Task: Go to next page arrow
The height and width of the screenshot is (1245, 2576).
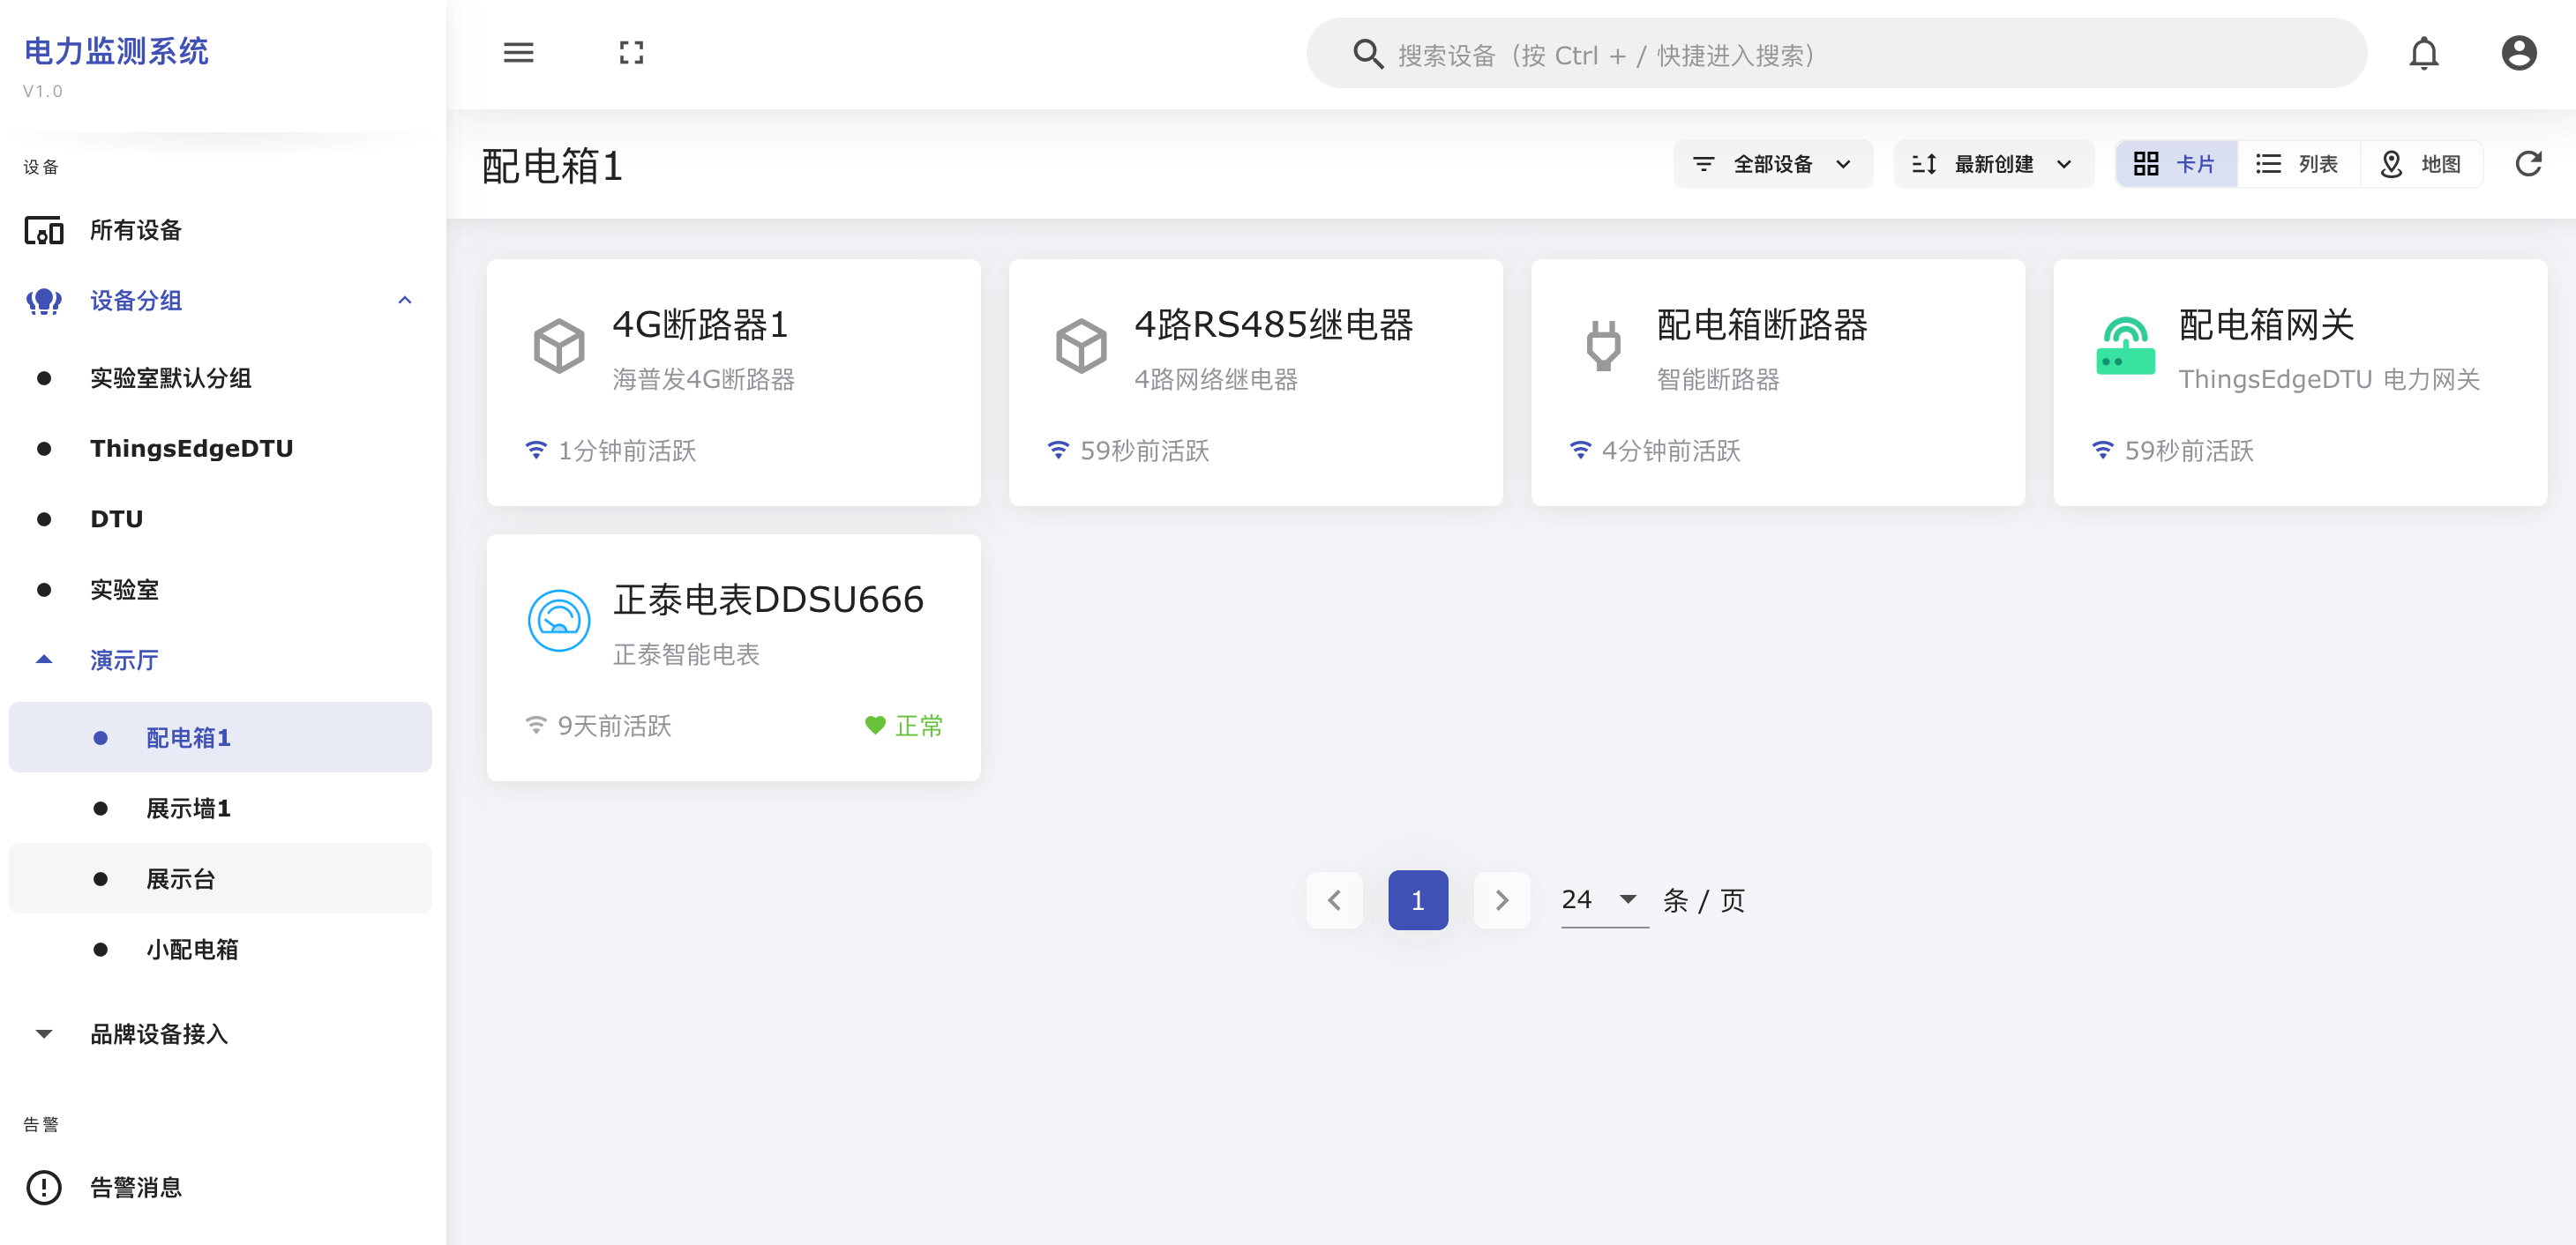Action: (1501, 900)
